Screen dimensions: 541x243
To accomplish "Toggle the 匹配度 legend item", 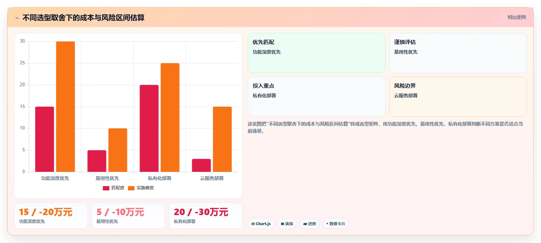I will (113, 188).
